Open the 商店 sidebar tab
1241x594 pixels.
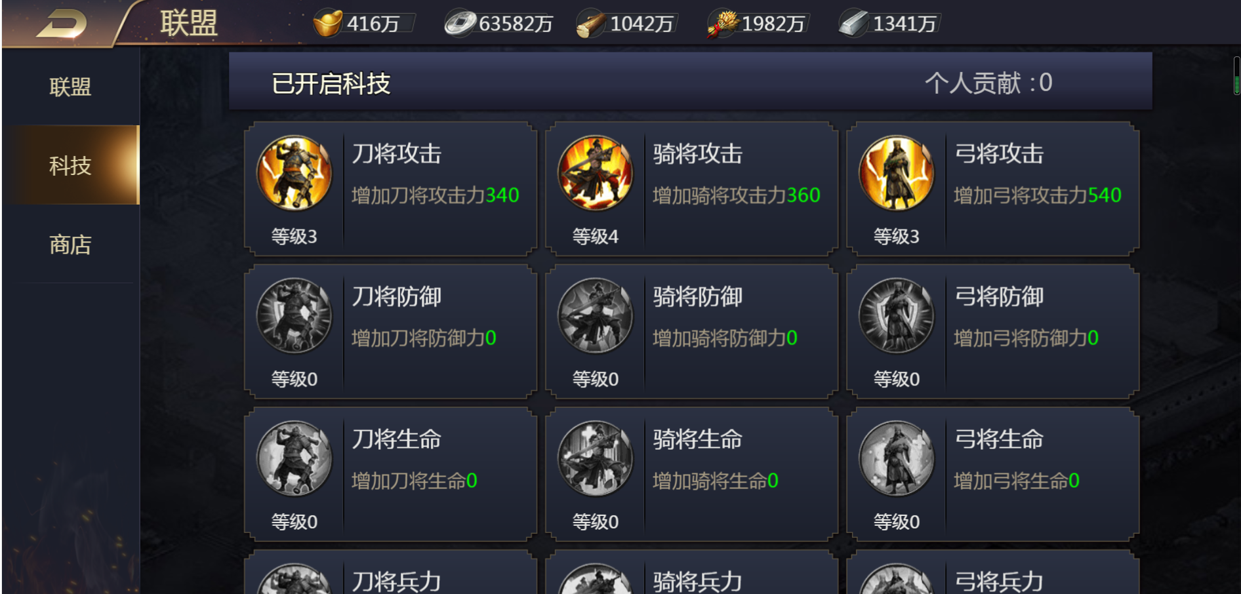[x=70, y=245]
